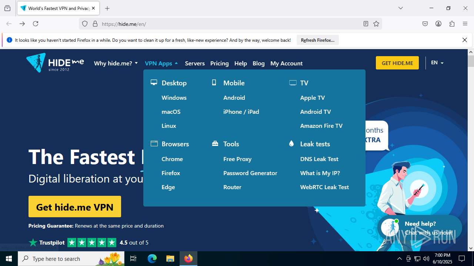The image size is (474, 266).
Task: Open recent browsing tab history icon
Action: (x=7, y=8)
